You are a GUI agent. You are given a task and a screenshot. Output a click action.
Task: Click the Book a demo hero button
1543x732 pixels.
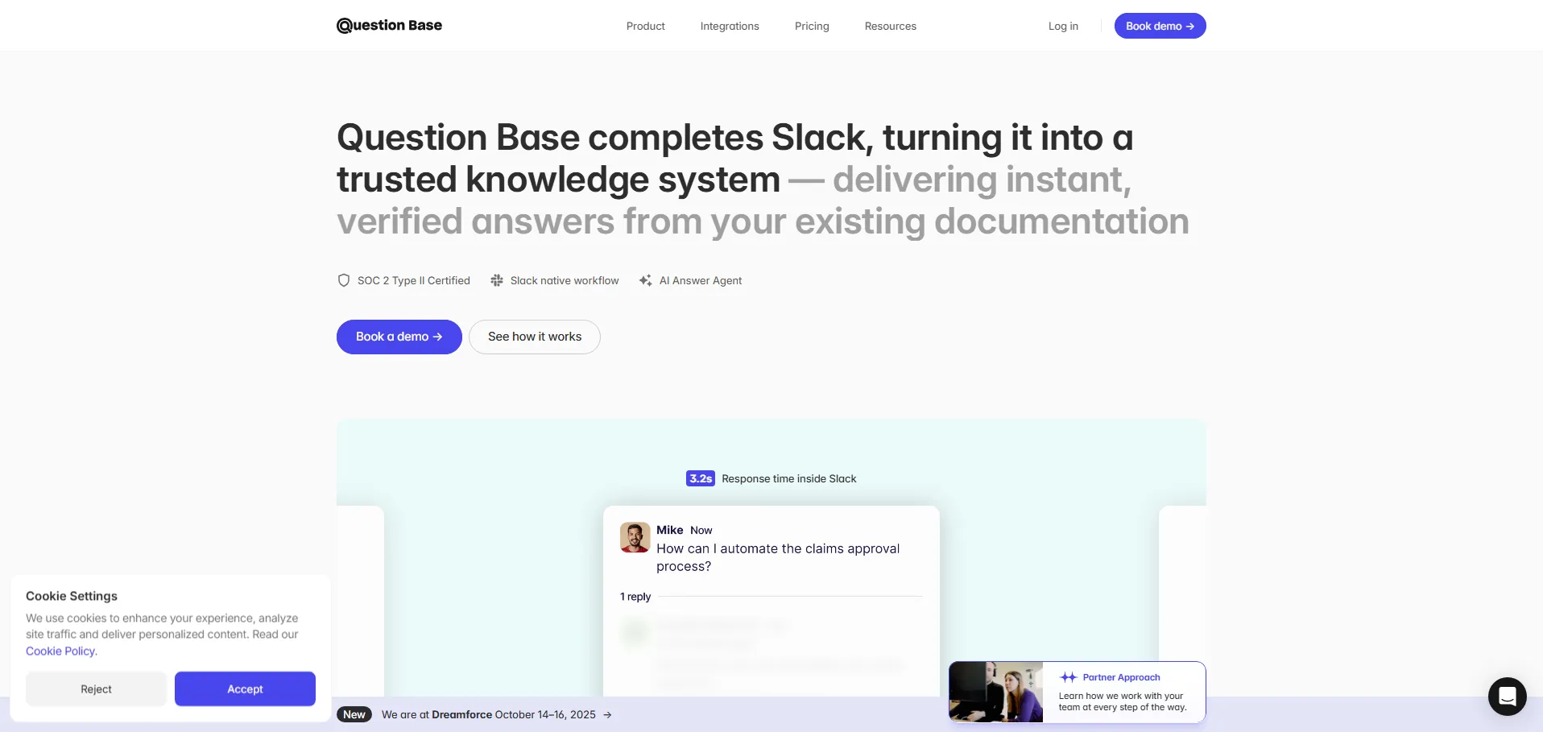click(399, 337)
